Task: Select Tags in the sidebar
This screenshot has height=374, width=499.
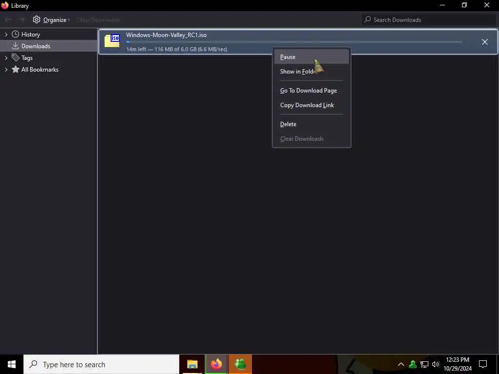Action: point(27,58)
